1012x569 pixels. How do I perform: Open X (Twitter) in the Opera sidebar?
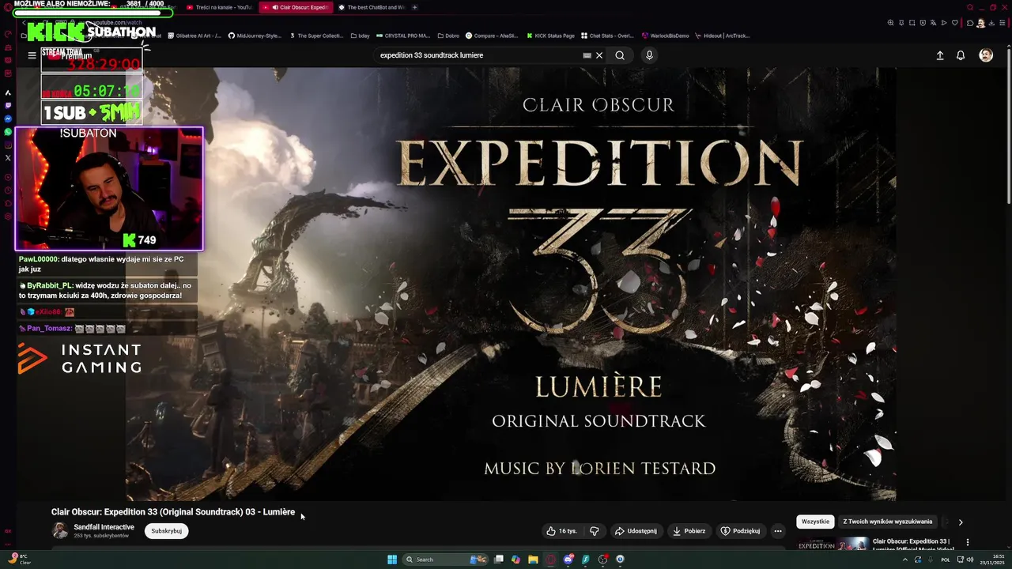[x=8, y=157]
